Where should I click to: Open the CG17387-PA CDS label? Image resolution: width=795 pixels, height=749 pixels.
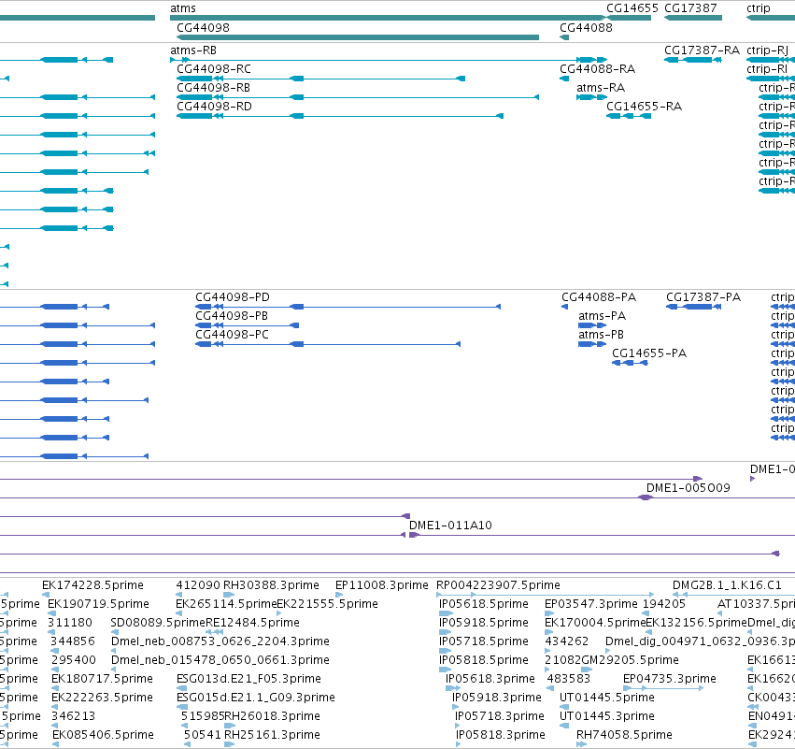pyautogui.click(x=703, y=296)
